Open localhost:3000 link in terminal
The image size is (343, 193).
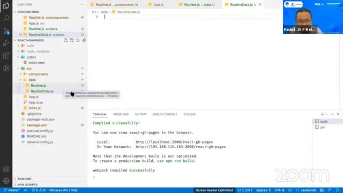pos(174,142)
